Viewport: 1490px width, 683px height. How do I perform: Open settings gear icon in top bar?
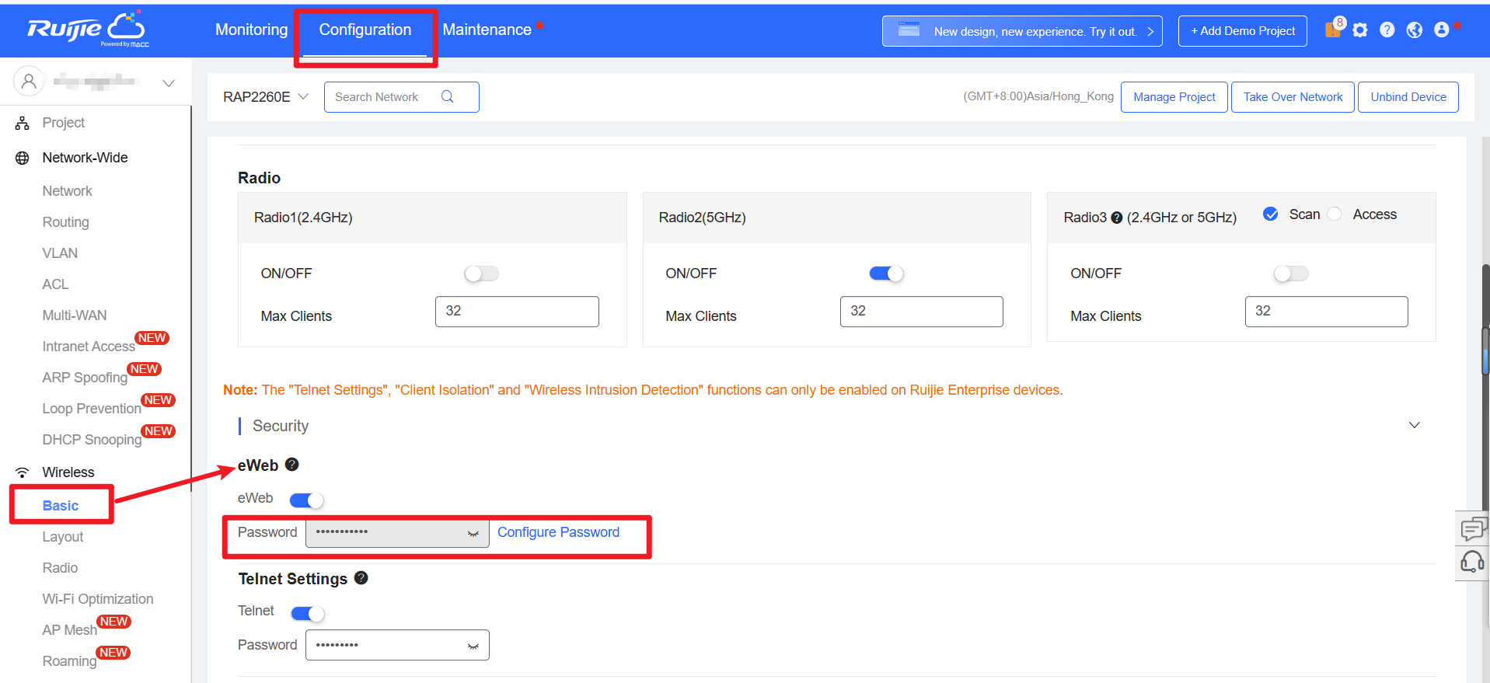pyautogui.click(x=1359, y=30)
